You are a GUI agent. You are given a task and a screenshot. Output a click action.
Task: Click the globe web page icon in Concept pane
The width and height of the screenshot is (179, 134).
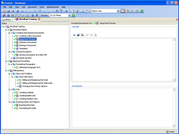pos(78,35)
